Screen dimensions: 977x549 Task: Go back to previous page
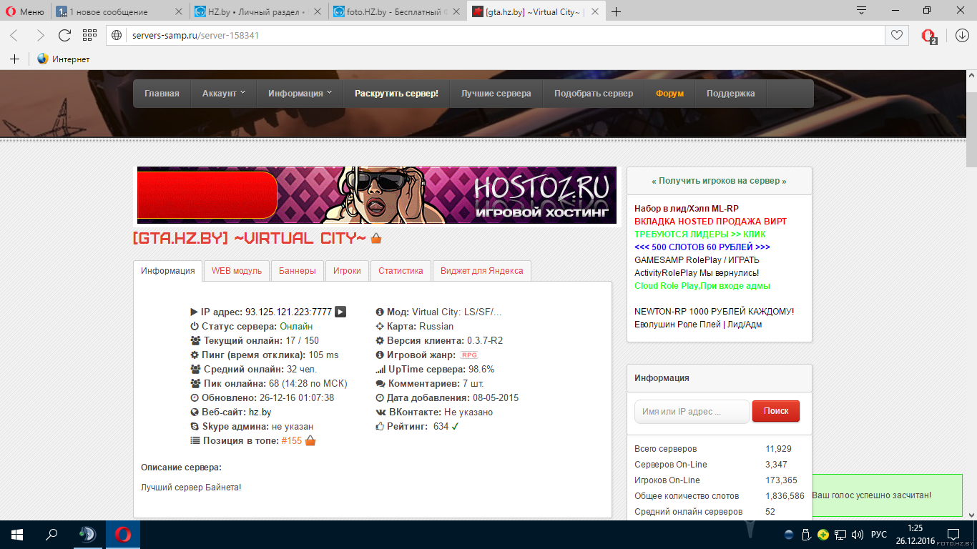(x=14, y=35)
